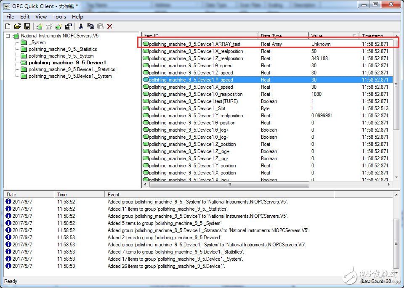This screenshot has width=404, height=288.
Task: Click the Open file toolbar icon
Action: tap(17, 26)
